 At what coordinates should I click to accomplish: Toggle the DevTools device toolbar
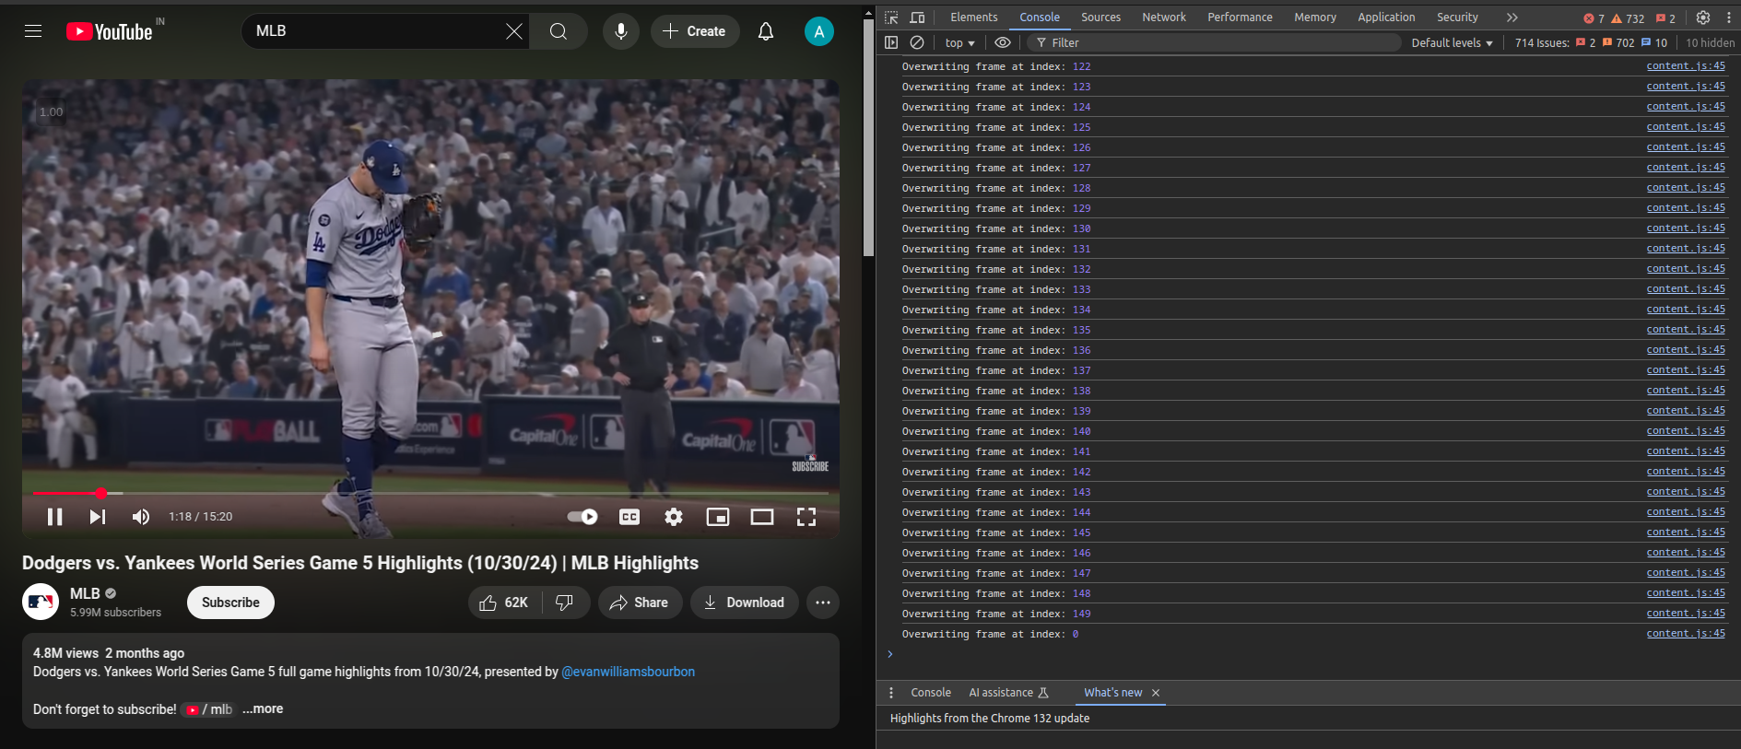point(917,18)
